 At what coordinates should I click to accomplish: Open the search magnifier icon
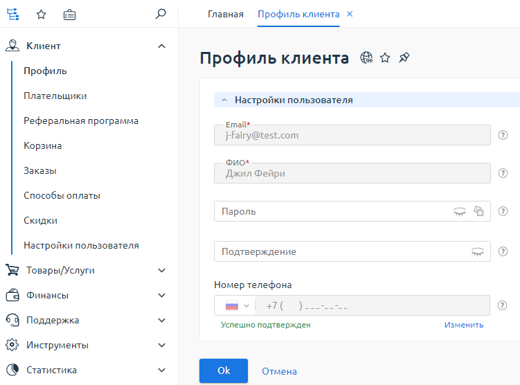[161, 14]
